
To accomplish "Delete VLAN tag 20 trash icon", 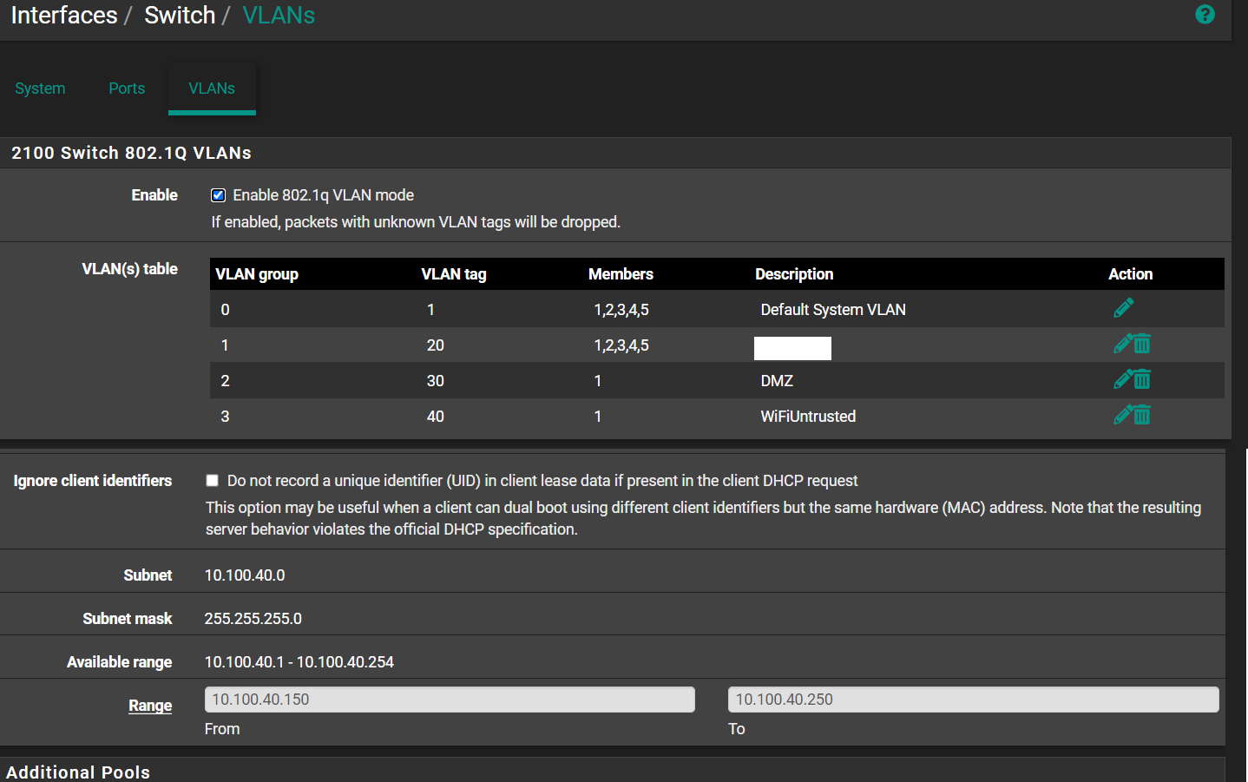I will click(1142, 345).
